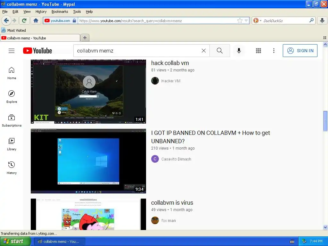Click the browser forward arrow

(14, 20)
